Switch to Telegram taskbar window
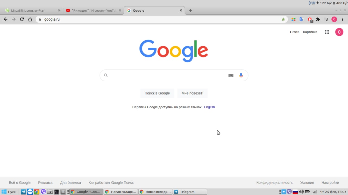348x195 pixels. 190,192
